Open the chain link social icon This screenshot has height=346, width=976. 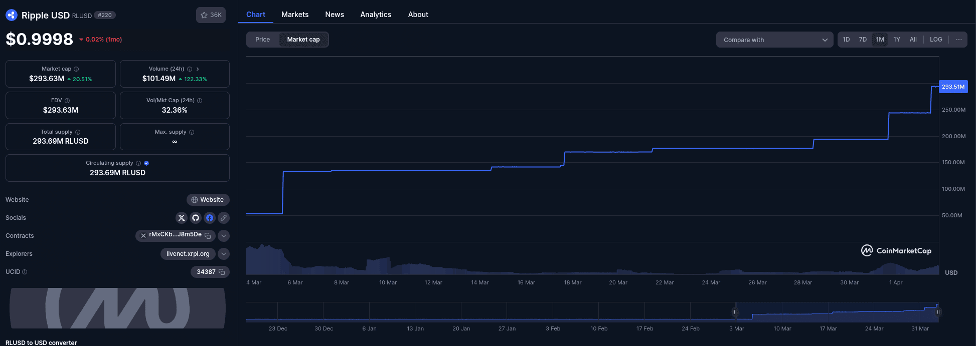[x=224, y=218]
